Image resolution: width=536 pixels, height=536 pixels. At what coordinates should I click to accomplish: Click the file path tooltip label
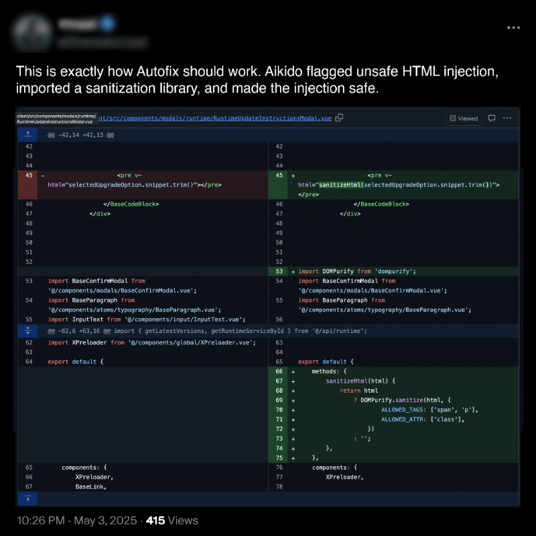(56, 119)
